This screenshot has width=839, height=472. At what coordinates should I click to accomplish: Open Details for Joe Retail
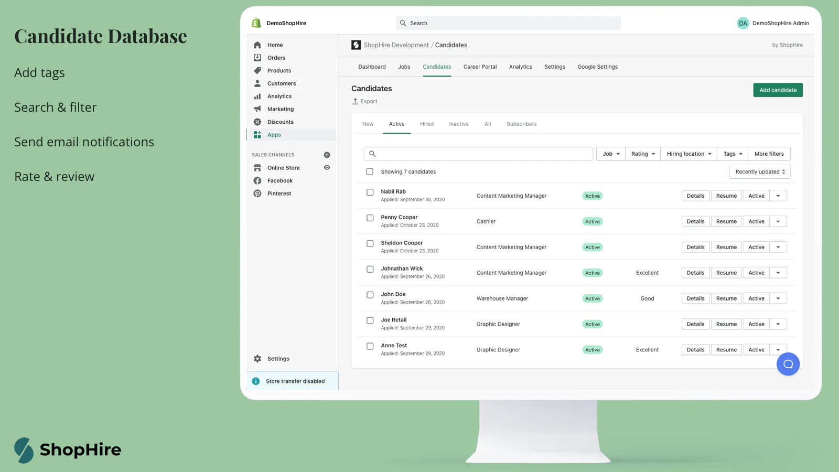695,324
